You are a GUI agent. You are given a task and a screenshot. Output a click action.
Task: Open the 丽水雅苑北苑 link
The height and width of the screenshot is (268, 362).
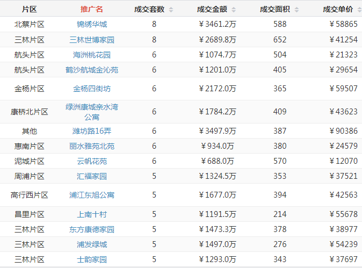[92, 146]
